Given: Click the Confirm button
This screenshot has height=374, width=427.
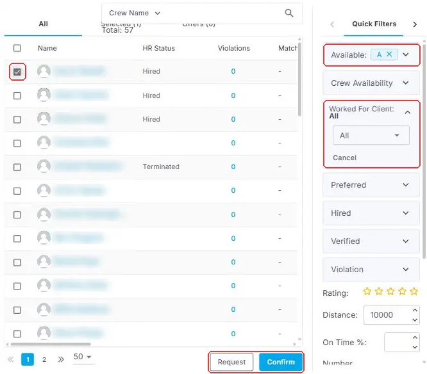Looking at the screenshot, I should click(x=281, y=362).
